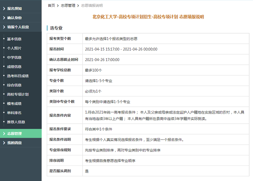Click the 是否服从调剂 row label
253x181 pixels.
pos(60,171)
